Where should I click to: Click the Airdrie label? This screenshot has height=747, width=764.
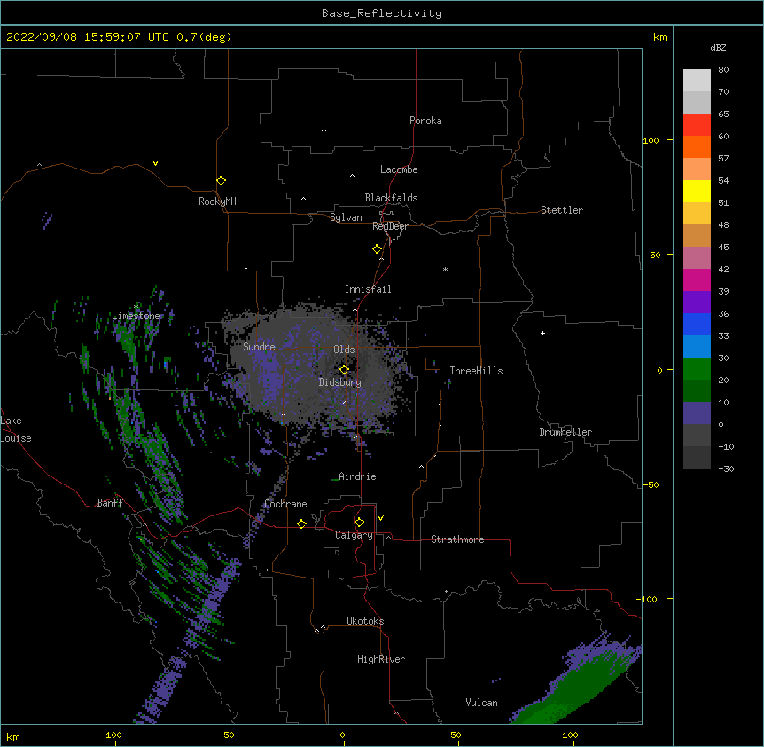357,476
